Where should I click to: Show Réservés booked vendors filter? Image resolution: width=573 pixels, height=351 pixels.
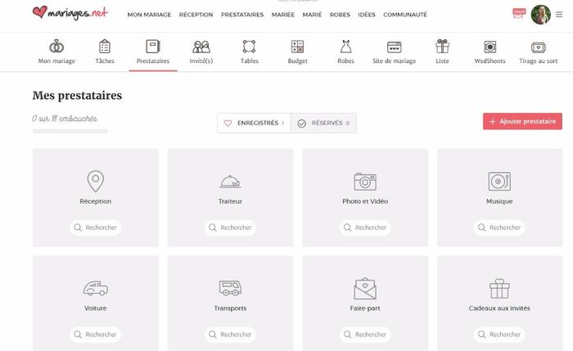[323, 123]
